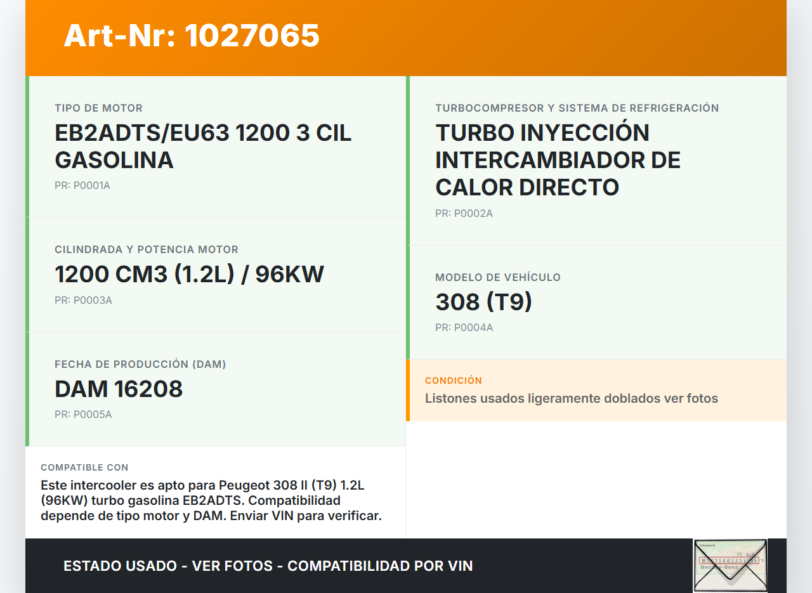Click the Cilindrada y Potencia Motor label
This screenshot has width=812, height=593.
(147, 250)
